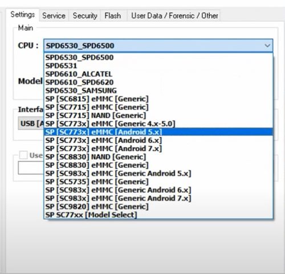Select SPD6531 in the CPU list
The height and width of the screenshot is (274, 285).
158,66
